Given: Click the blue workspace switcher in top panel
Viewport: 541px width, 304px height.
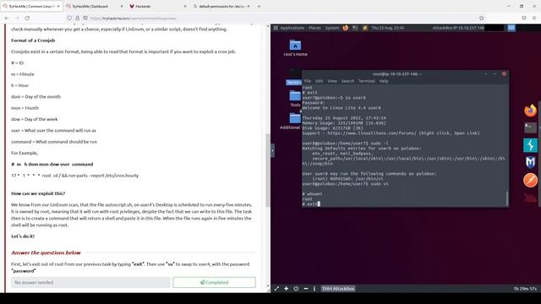Looking at the screenshot, I should tap(511, 28).
